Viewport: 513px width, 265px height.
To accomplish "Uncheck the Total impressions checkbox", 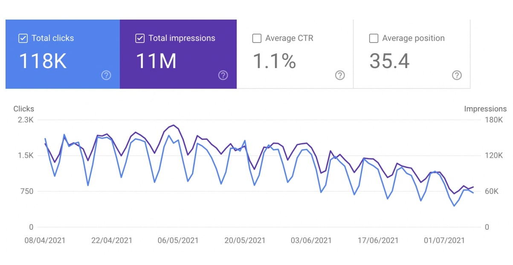I will (x=139, y=38).
